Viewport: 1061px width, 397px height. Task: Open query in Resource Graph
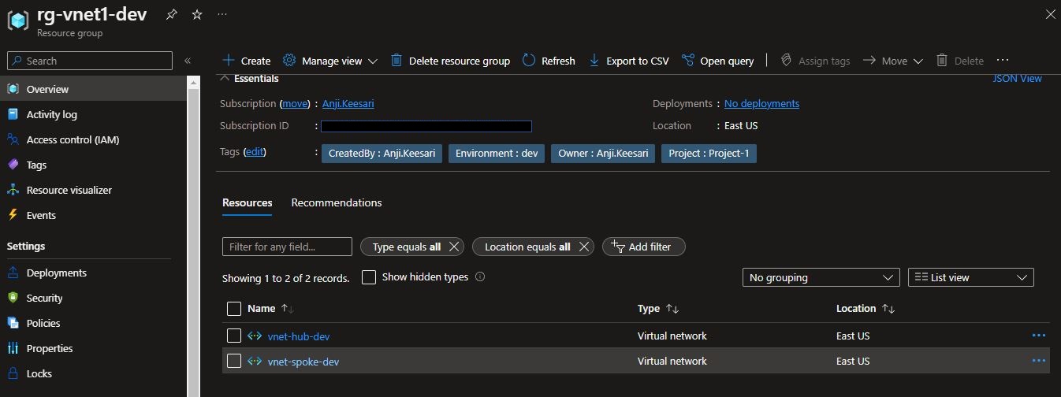(x=718, y=61)
